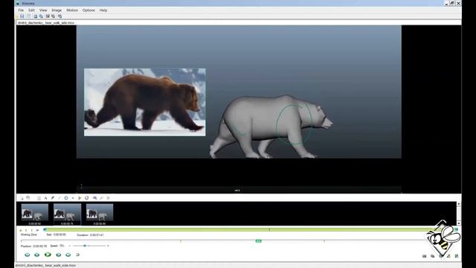Image resolution: width=476 pixels, height=268 pixels.
Task: Open the Image menu
Action: (x=57, y=10)
